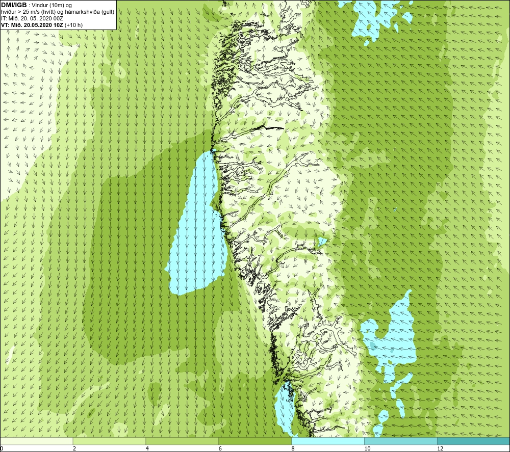This screenshot has width=510, height=452.
Task: Click the legend scale label '8'
Action: pos(293,448)
